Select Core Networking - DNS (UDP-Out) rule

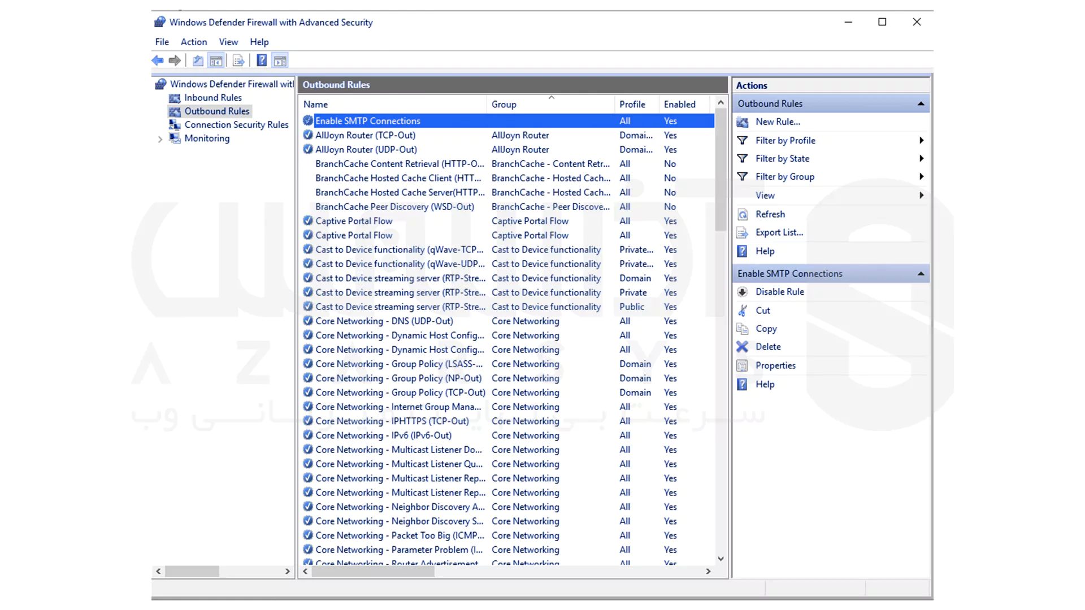point(508,321)
